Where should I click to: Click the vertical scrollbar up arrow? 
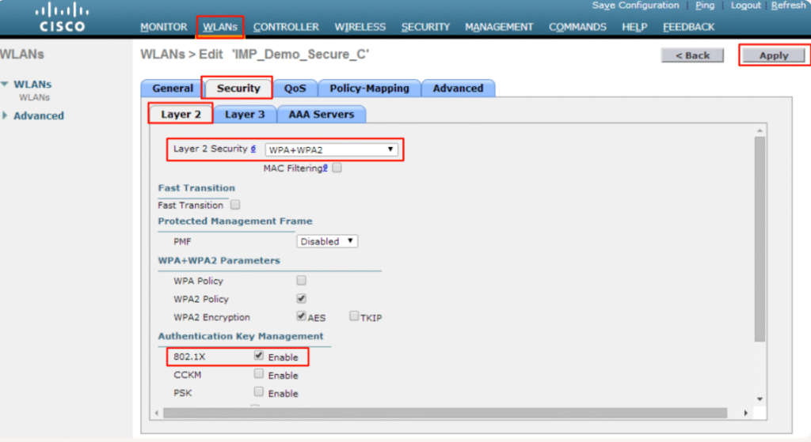click(760, 130)
